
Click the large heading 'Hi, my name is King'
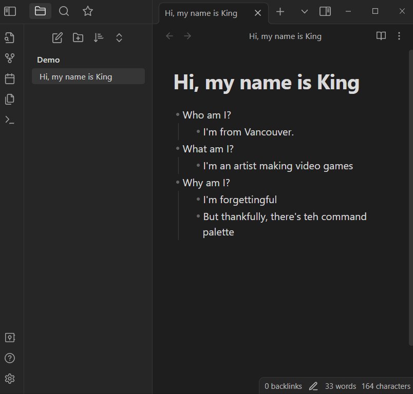pos(266,83)
